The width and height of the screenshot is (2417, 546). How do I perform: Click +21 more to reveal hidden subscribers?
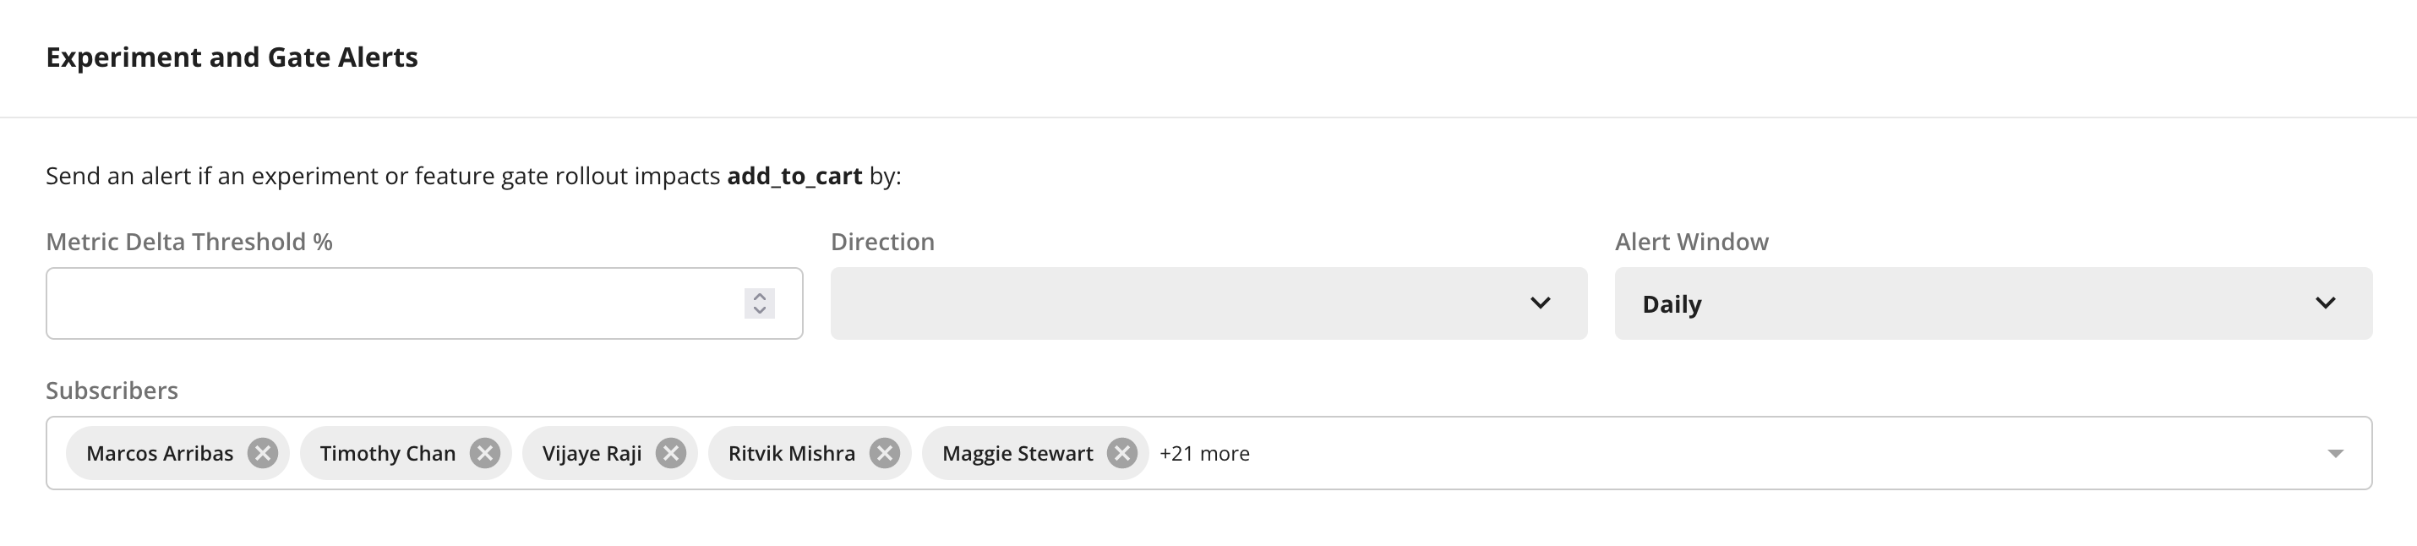1205,453
